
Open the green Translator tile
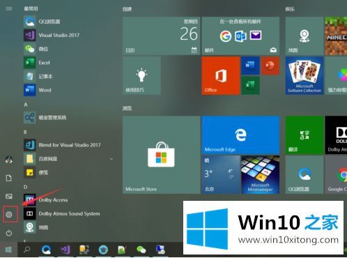tap(304, 135)
